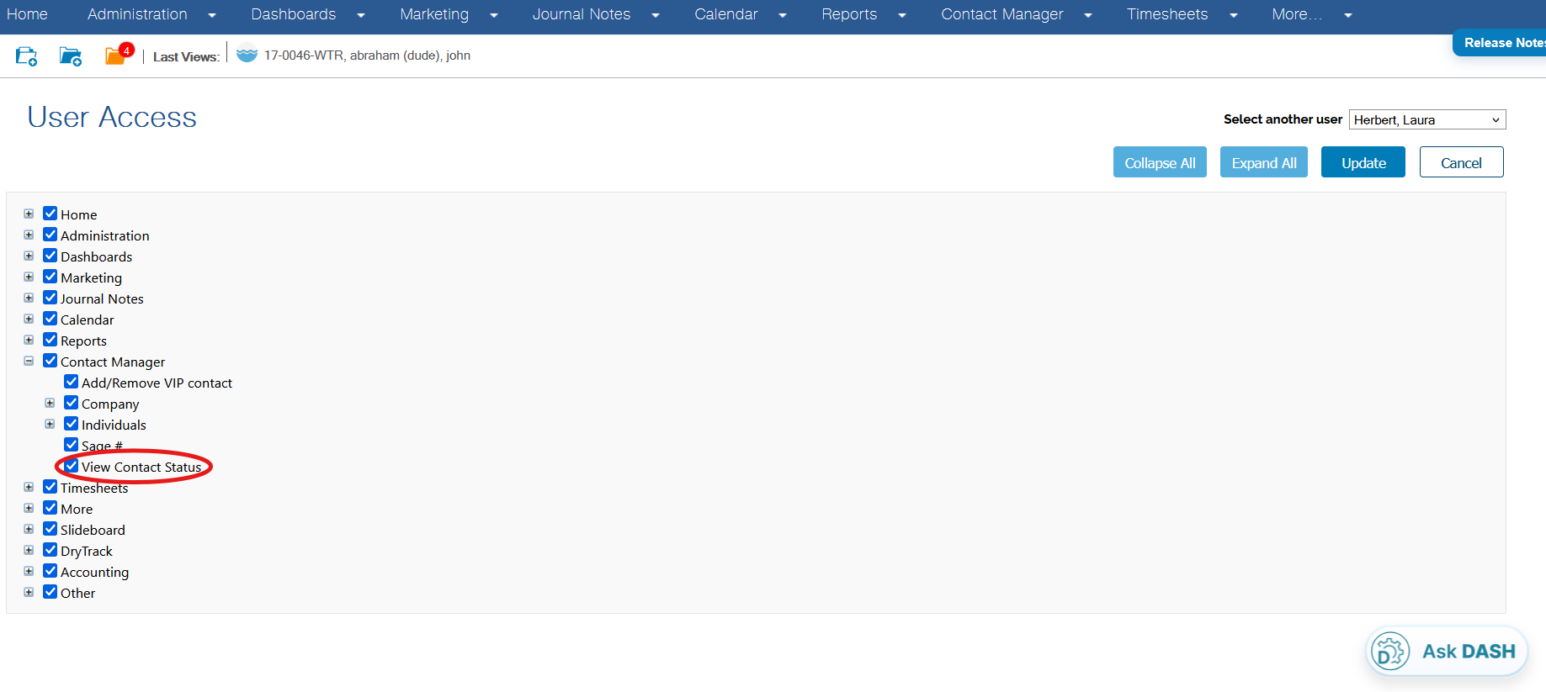Expand the Timesheets tree node
1546x692 pixels.
[29, 487]
